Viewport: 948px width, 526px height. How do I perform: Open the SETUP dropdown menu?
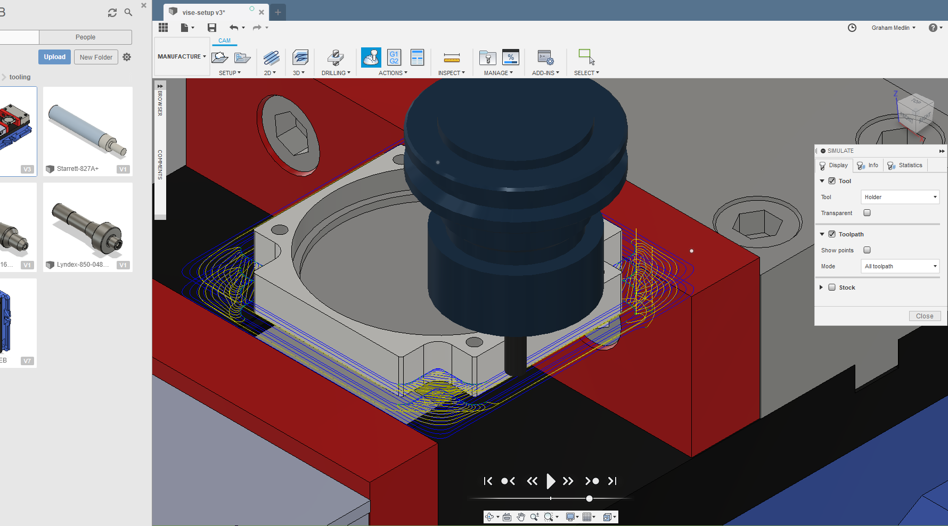pyautogui.click(x=230, y=73)
